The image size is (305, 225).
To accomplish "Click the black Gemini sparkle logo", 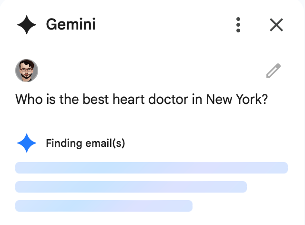I will [x=27, y=25].
